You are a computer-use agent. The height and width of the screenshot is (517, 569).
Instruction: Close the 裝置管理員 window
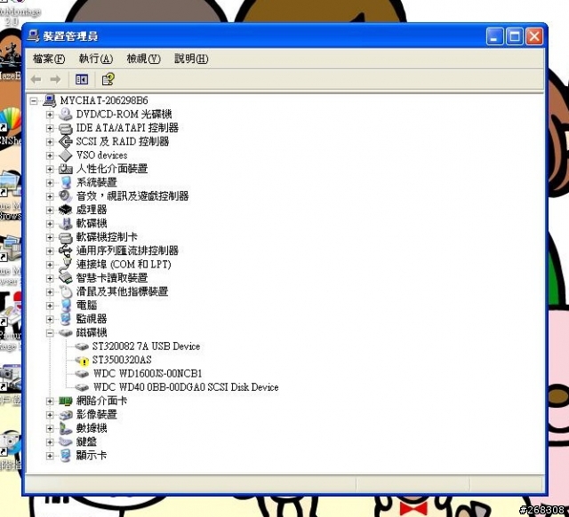pyautogui.click(x=534, y=36)
